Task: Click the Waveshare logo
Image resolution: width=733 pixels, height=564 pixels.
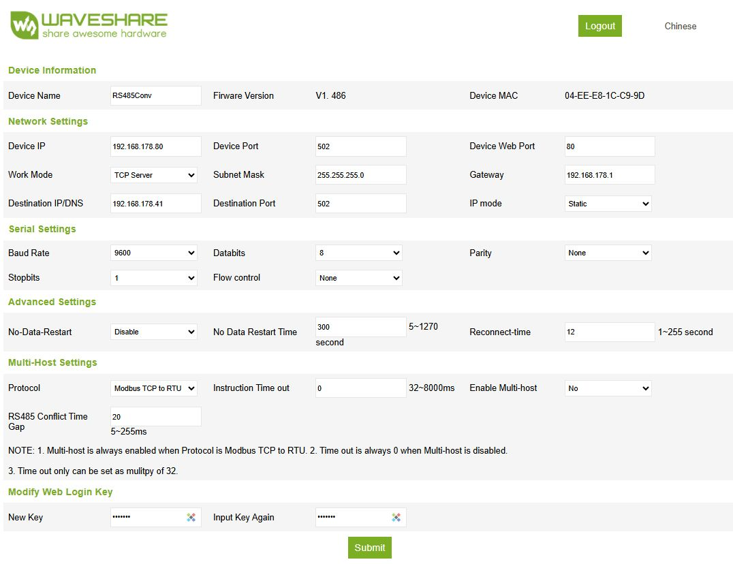Action: pos(87,25)
